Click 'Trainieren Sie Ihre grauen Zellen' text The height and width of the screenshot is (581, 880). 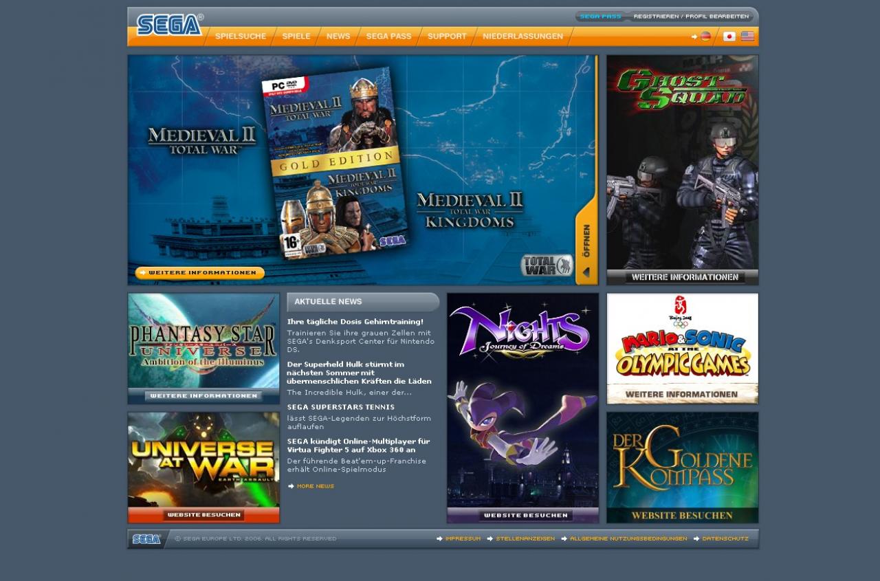[x=361, y=341]
